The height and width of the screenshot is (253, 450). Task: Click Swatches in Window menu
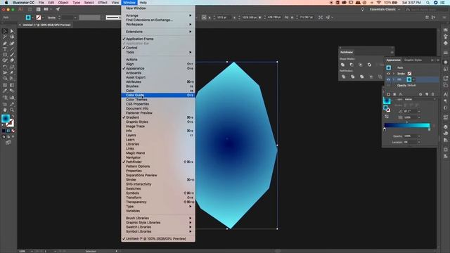click(x=158, y=188)
